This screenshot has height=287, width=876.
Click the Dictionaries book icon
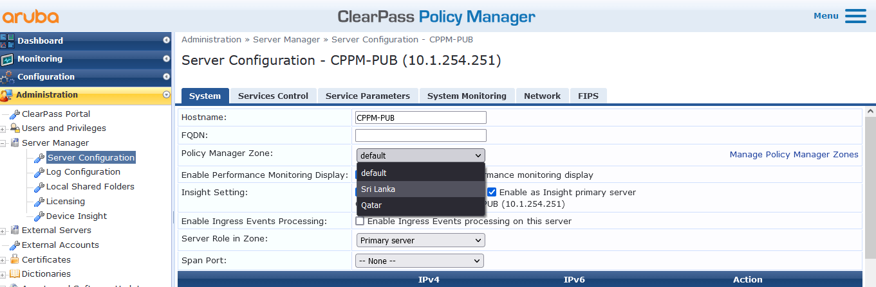(15, 274)
